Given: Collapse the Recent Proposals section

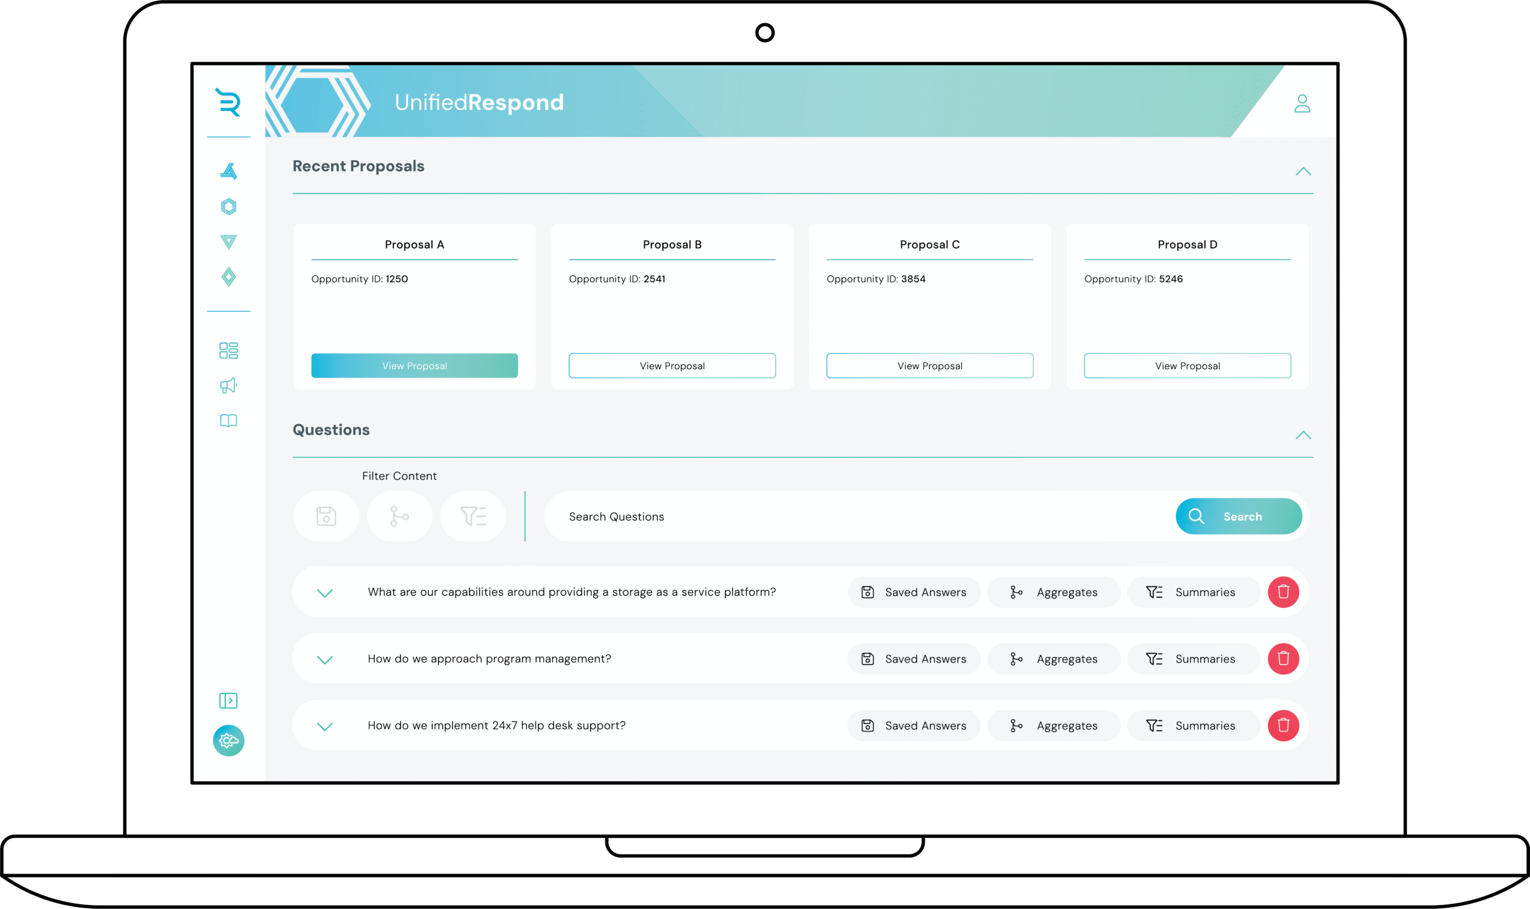Looking at the screenshot, I should [1305, 171].
